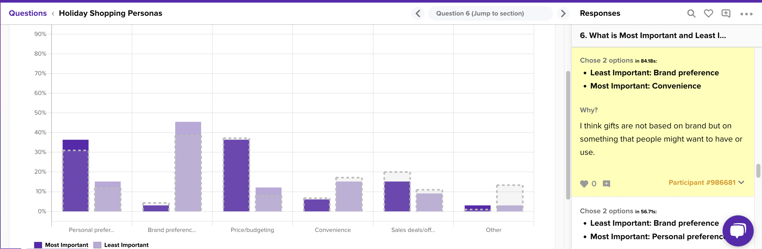Click 'Chose 2 options in 56.71s' label
The width and height of the screenshot is (762, 249).
tap(618, 211)
